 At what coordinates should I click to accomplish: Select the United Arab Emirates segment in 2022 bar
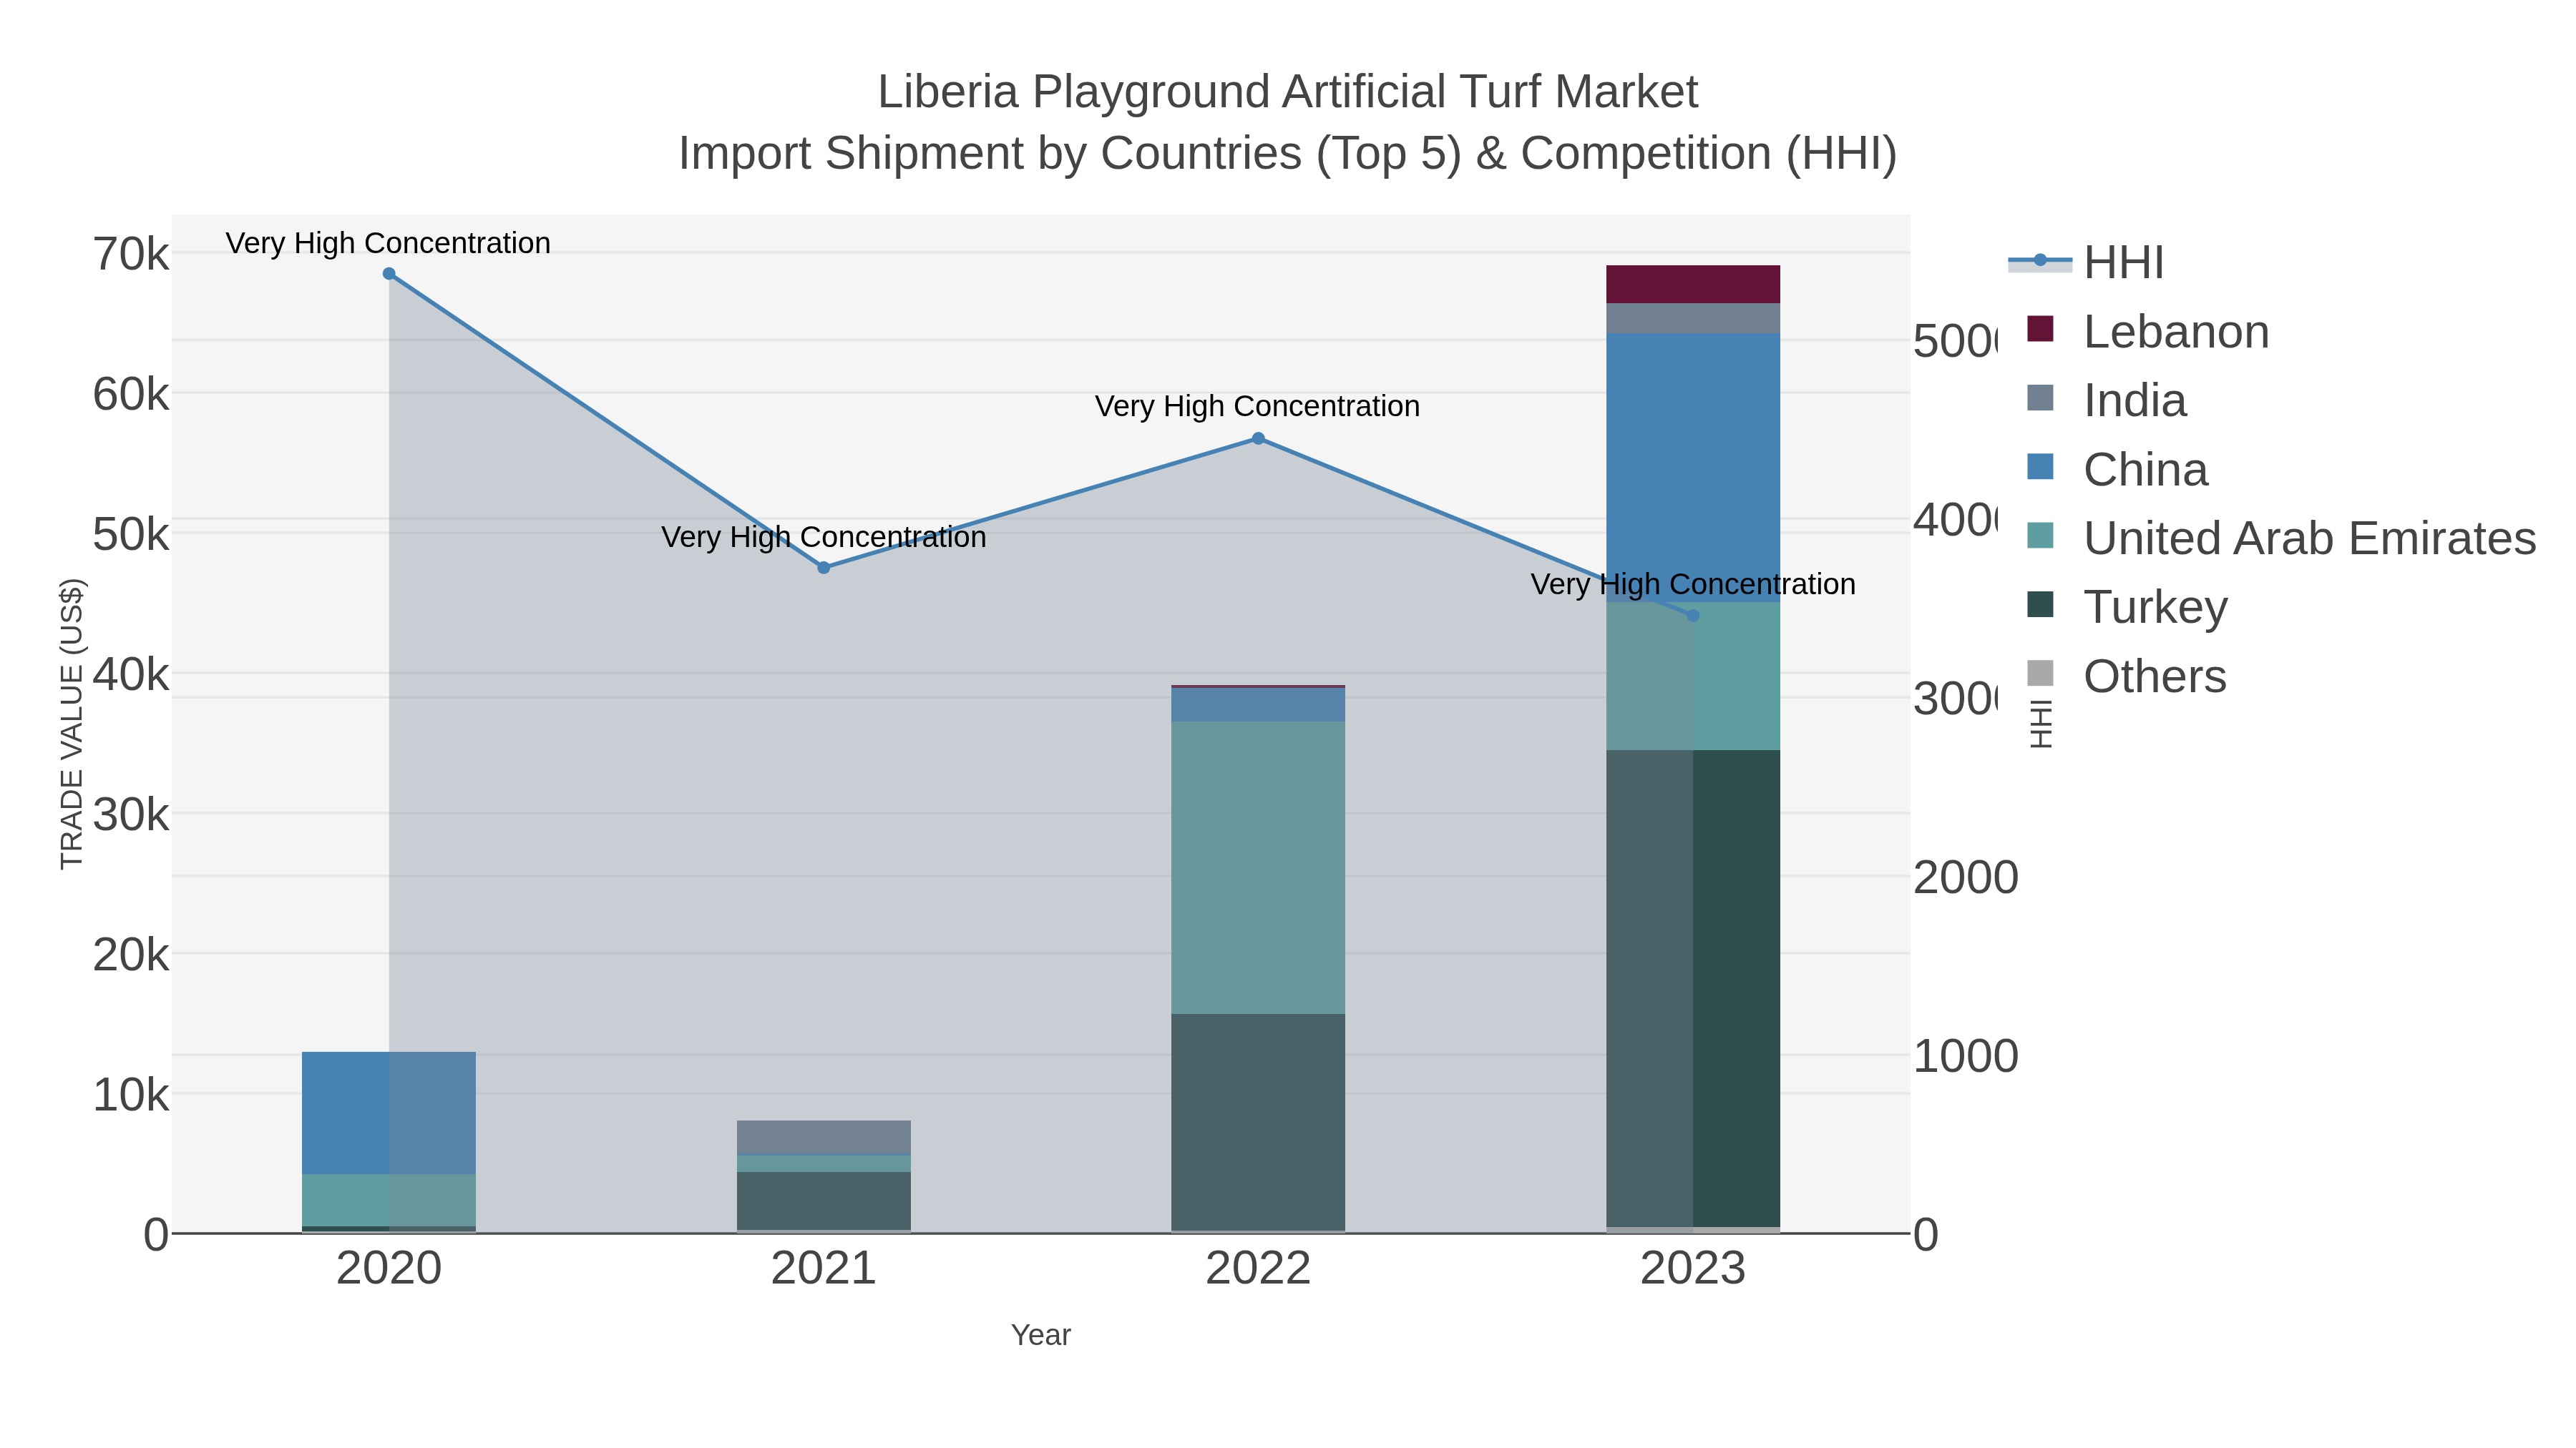[1258, 868]
